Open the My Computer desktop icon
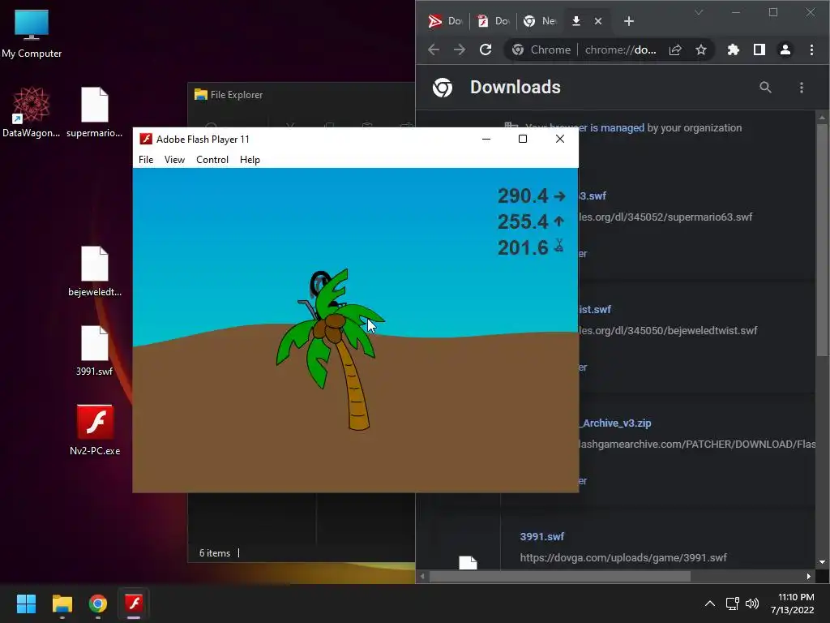The width and height of the screenshot is (830, 623). (x=32, y=34)
